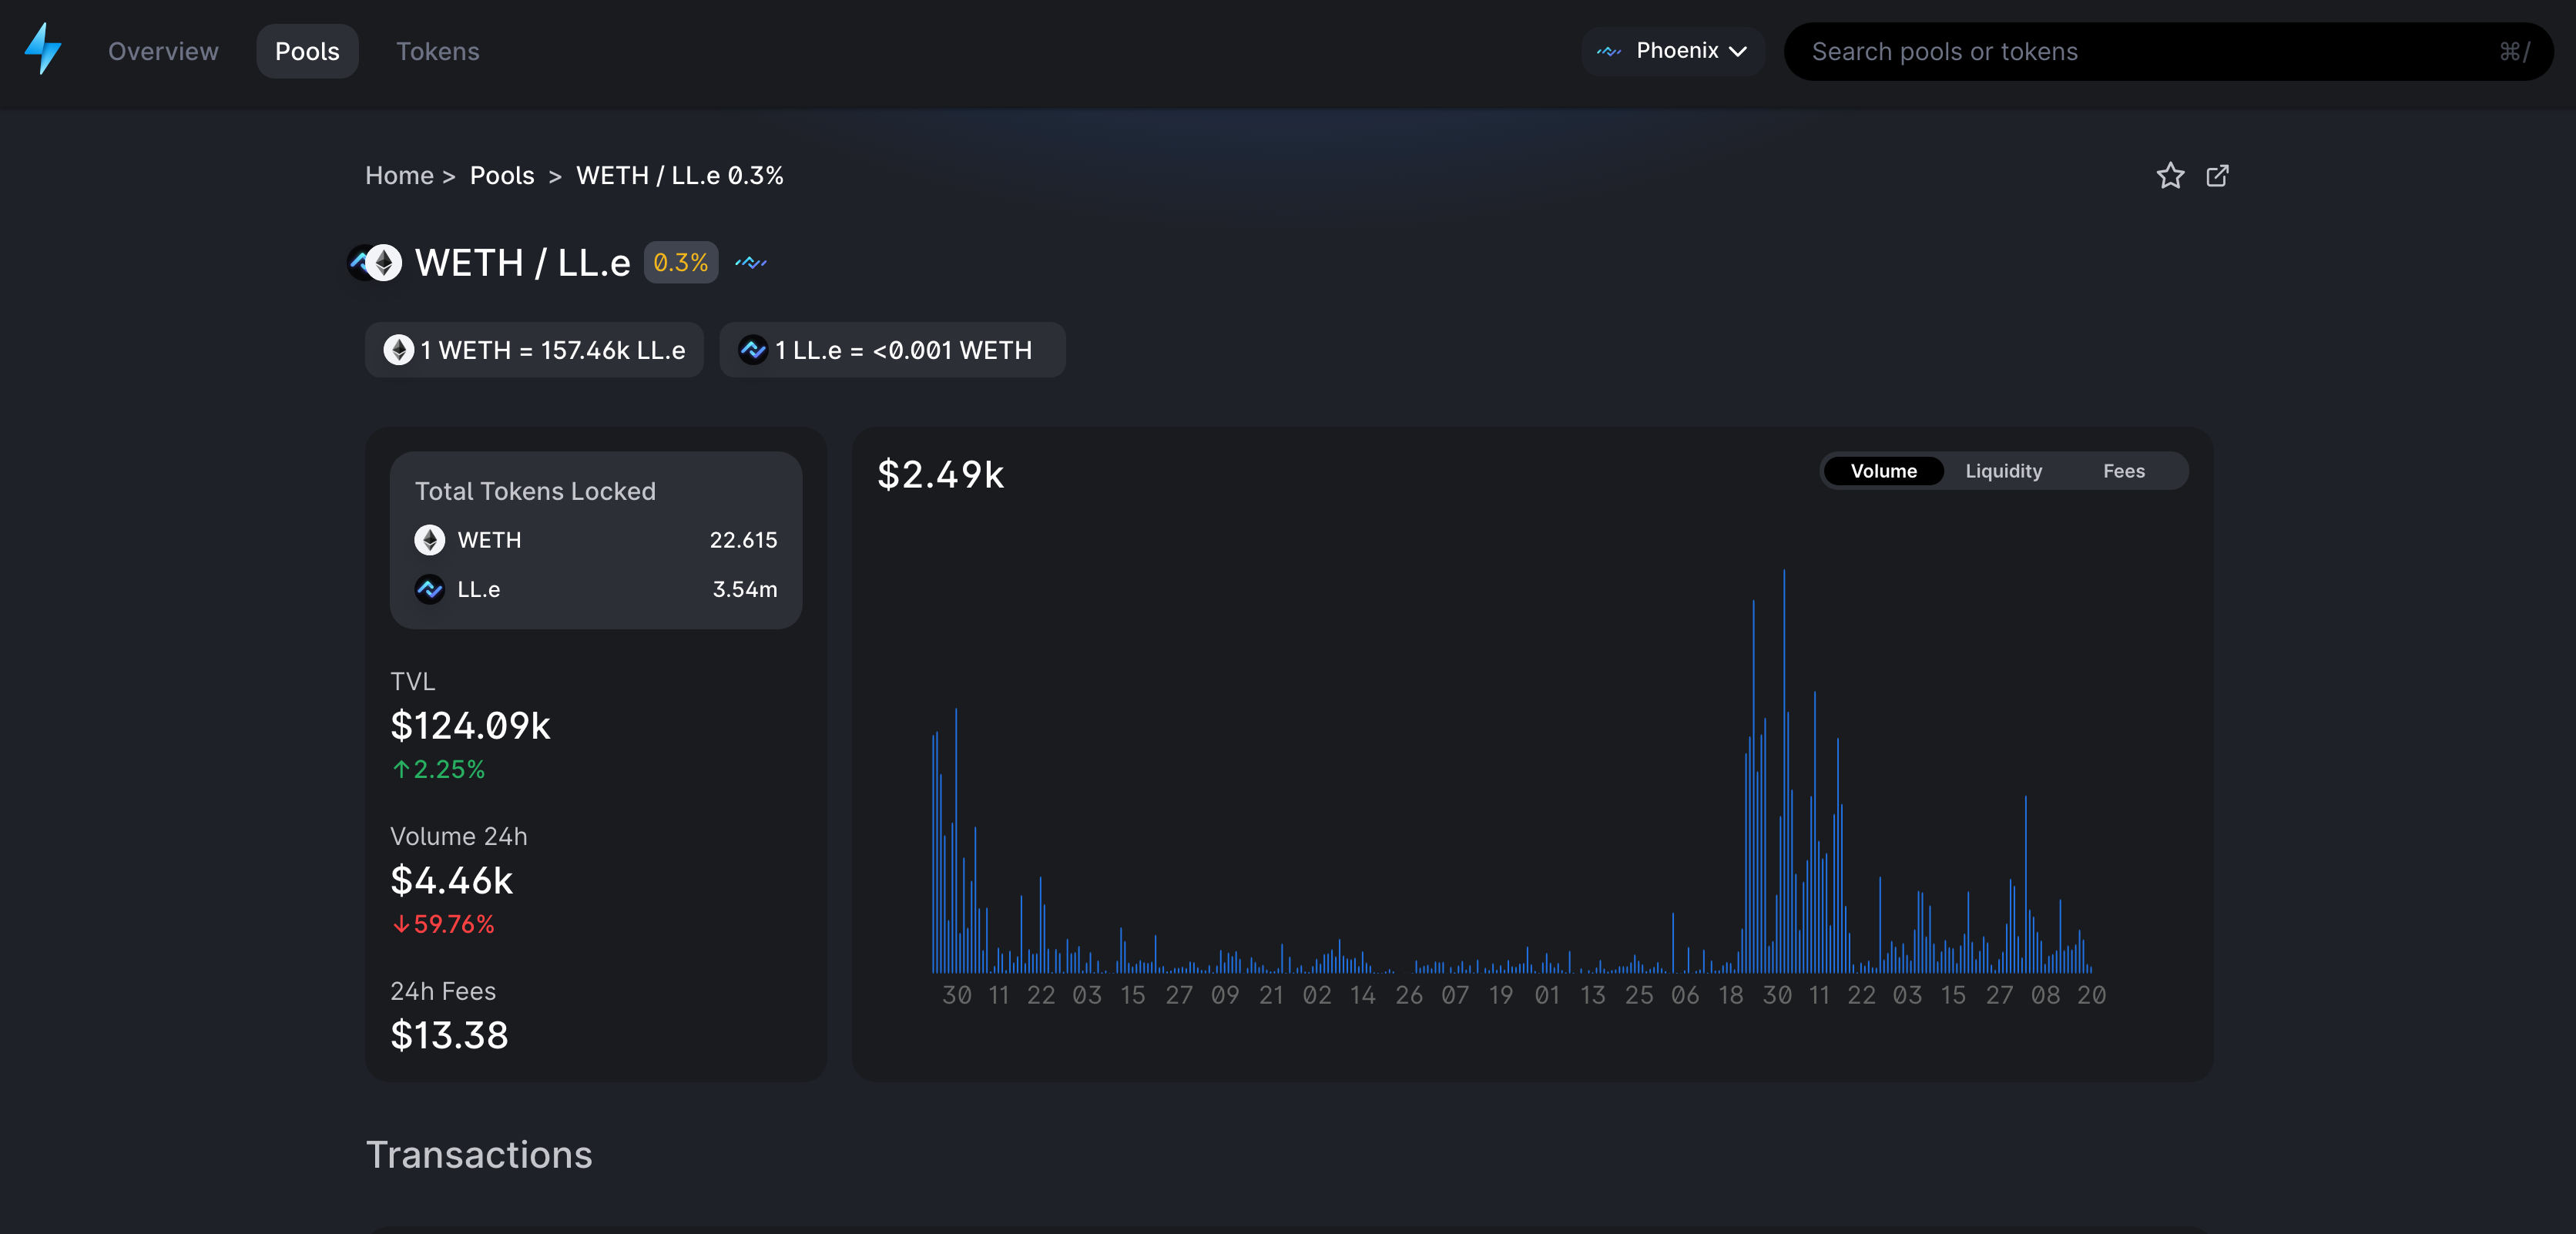Click the WETH icon in Total Tokens Locked
Screen dimensions: 2576x1234
point(430,540)
